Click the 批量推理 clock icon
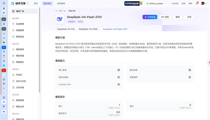The width and height of the screenshot is (210, 120). (x=13, y=30)
